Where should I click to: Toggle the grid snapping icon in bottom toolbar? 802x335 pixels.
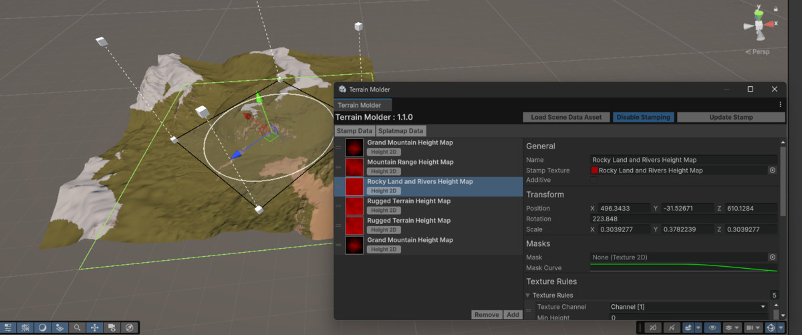pyautogui.click(x=25, y=328)
